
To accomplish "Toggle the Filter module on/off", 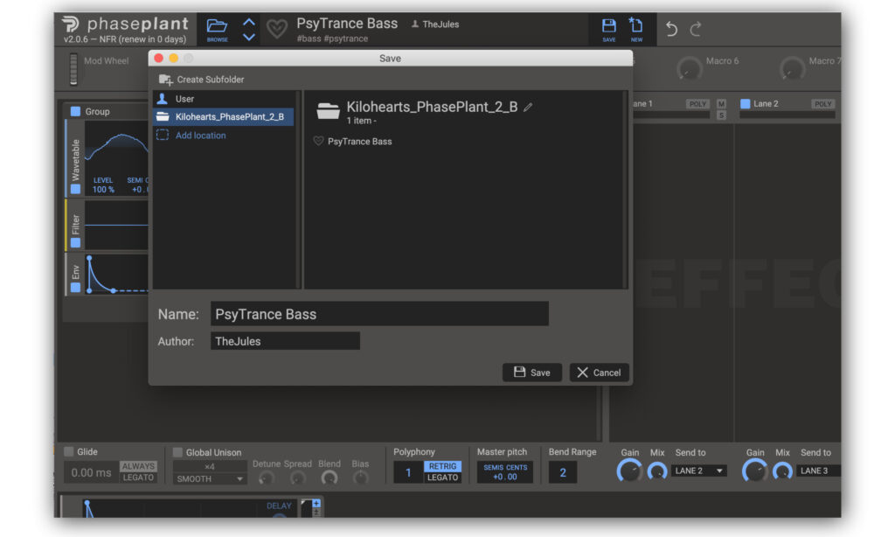I will coord(75,243).
